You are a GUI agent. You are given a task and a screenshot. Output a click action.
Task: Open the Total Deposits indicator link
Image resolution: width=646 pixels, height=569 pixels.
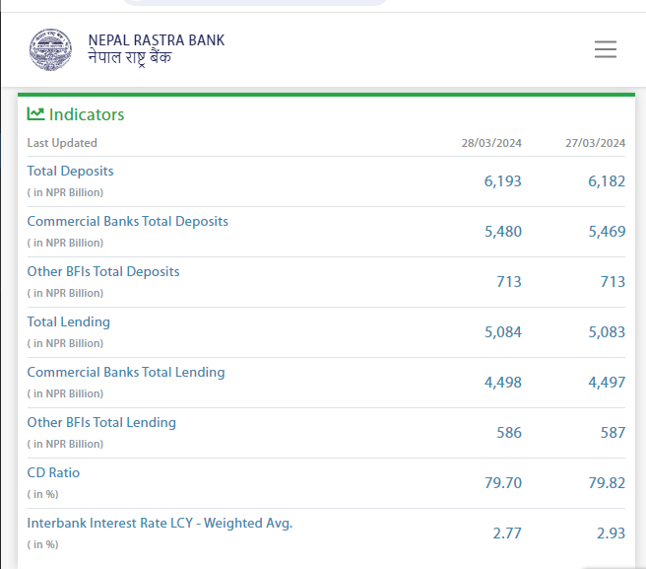click(70, 172)
